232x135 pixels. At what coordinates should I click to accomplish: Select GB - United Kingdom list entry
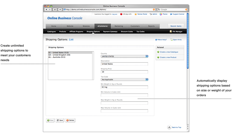(x=59, y=55)
